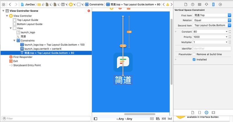
Task: Click the +180 constraint badge on canvas
Action: [123, 46]
